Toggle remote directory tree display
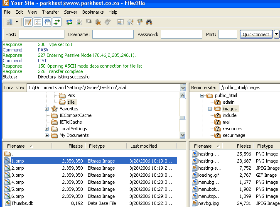280x207 pixels. [x=47, y=22]
